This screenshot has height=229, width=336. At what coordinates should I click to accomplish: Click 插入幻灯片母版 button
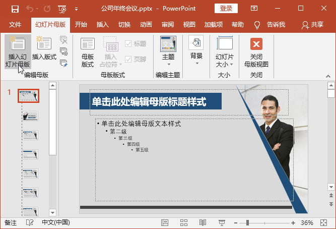18,52
